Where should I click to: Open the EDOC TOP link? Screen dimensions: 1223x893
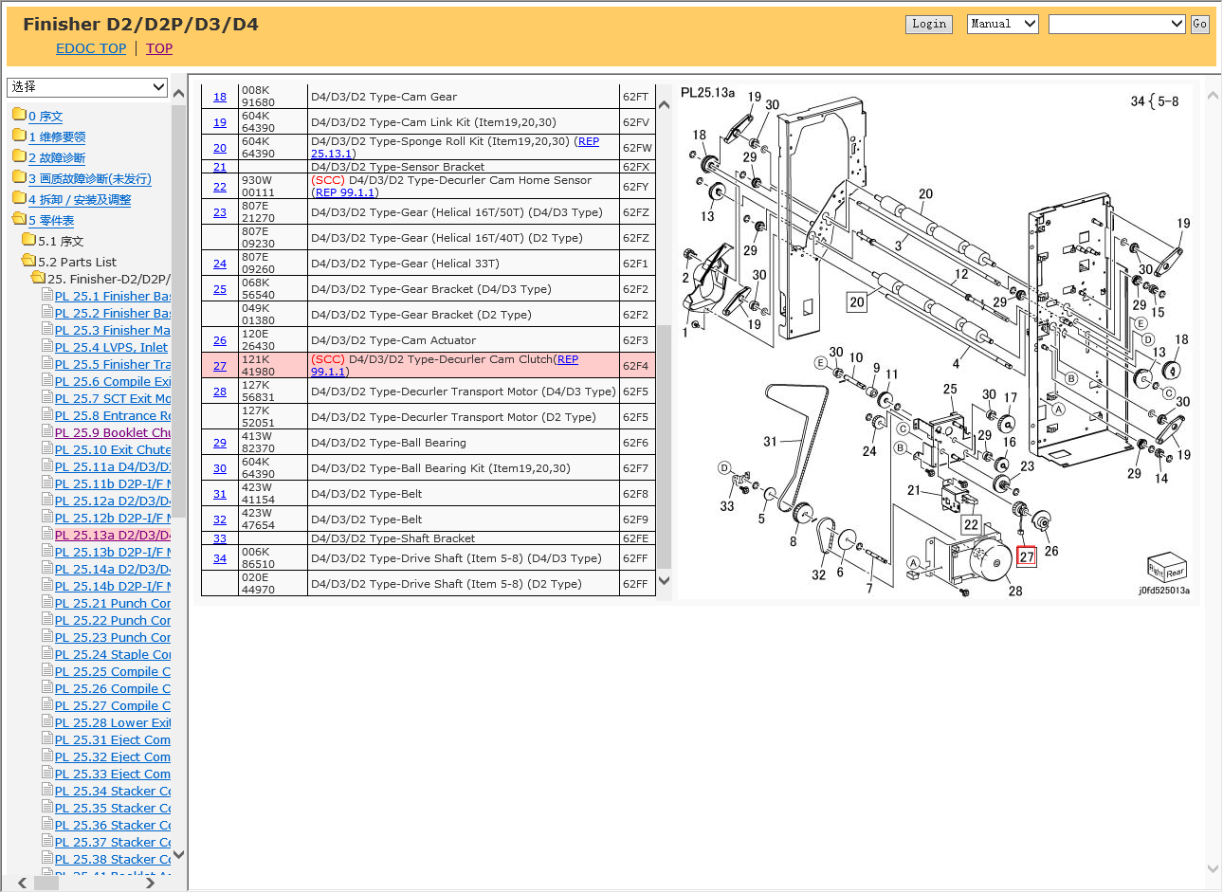coord(91,48)
